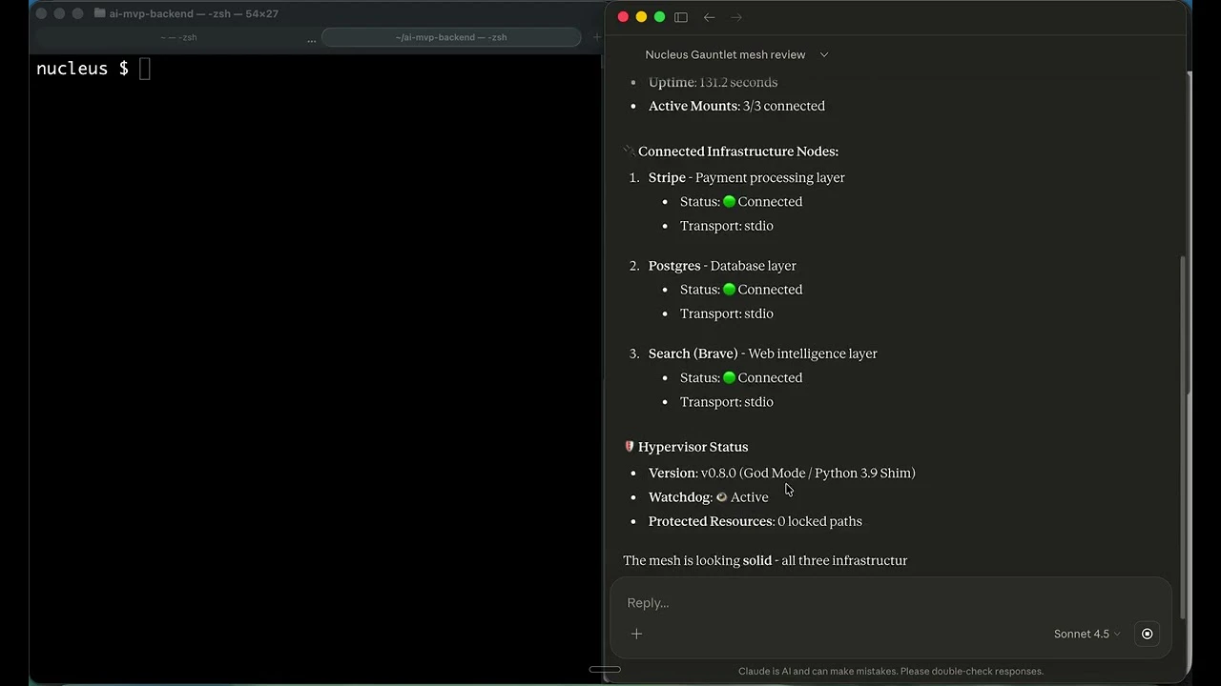Click Stripe's Status: Connected line
1221x686 pixels.
(x=741, y=202)
